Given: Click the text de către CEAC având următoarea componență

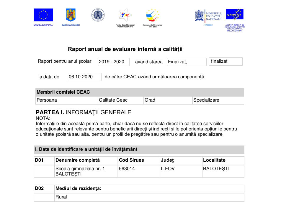Looking at the screenshot, I should (155, 77).
